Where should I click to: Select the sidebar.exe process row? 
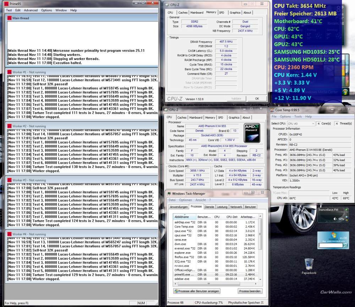(x=215, y=279)
